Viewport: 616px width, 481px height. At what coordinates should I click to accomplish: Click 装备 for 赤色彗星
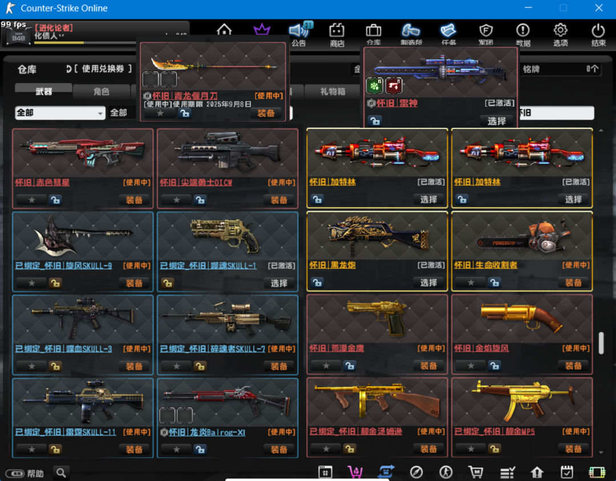click(x=134, y=200)
